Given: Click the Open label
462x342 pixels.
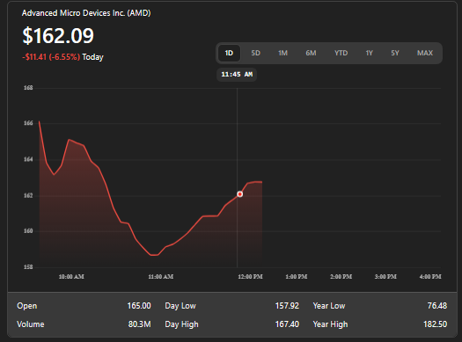Looking at the screenshot, I should pyautogui.click(x=26, y=306).
